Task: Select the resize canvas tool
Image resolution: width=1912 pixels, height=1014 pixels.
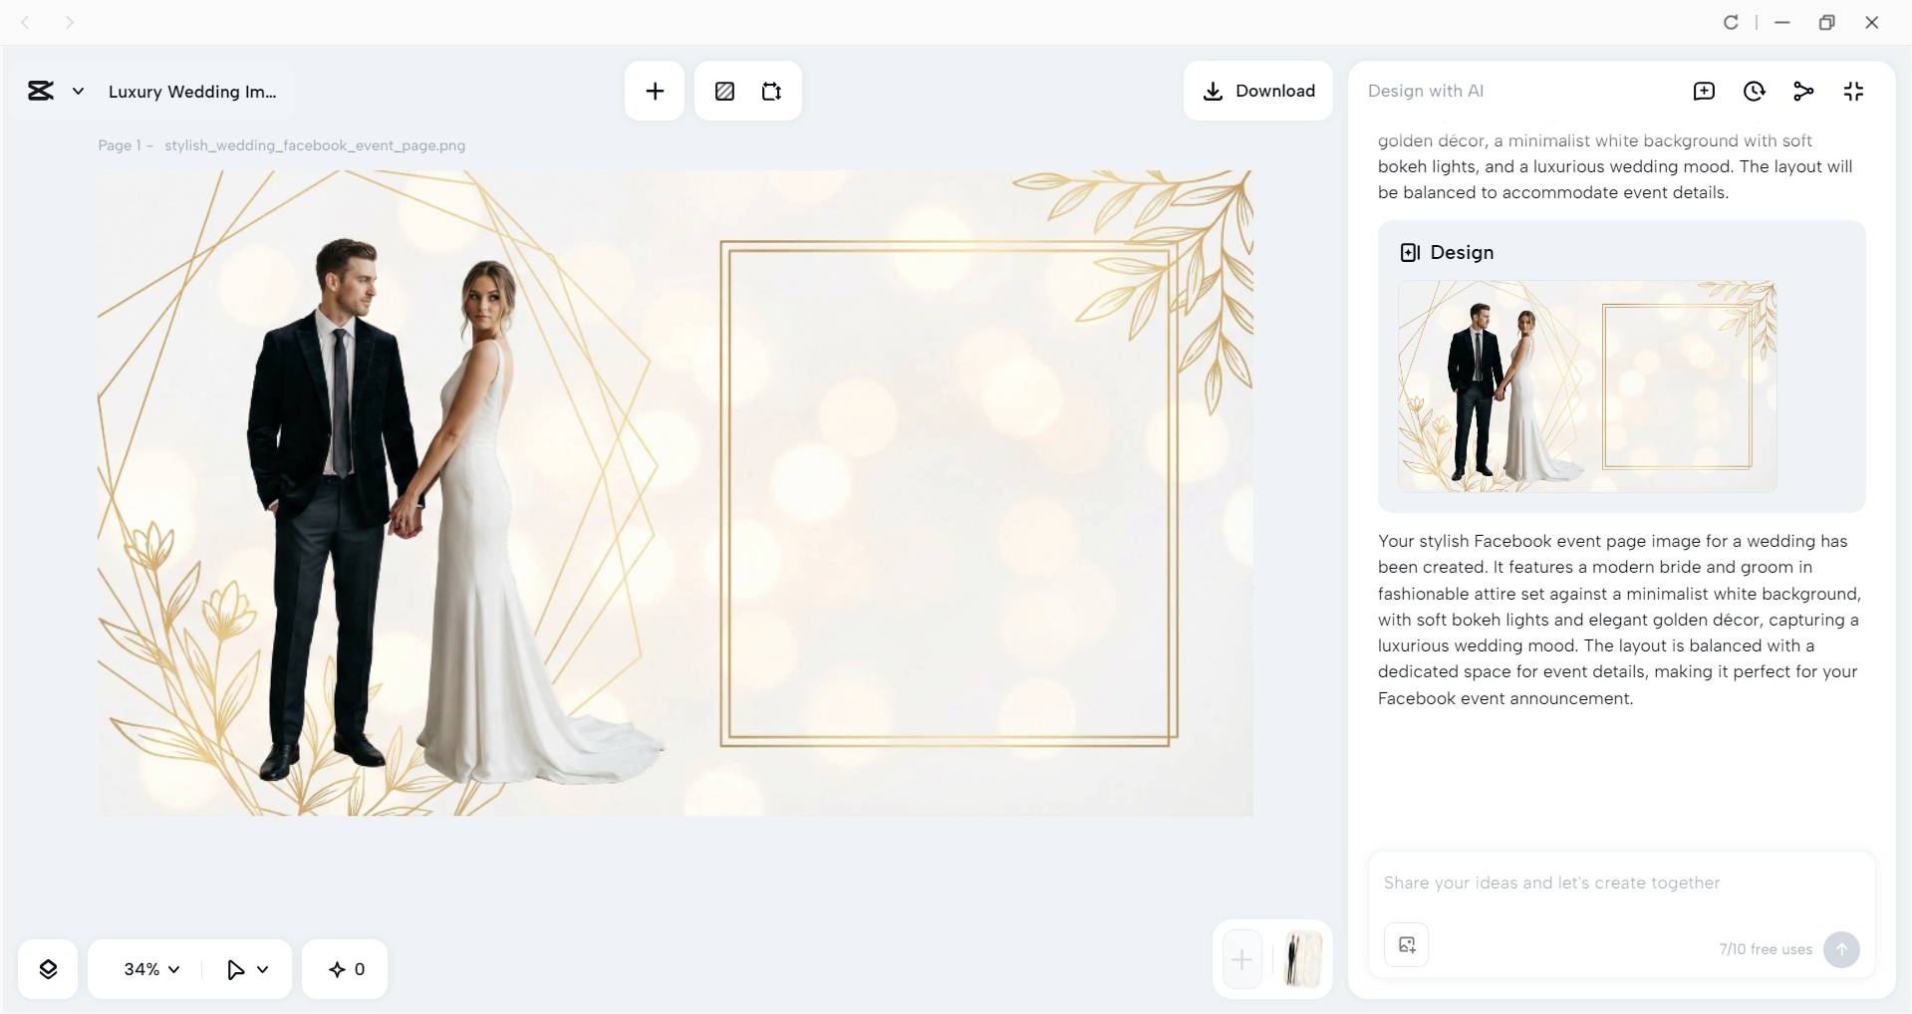Action: tap(771, 91)
